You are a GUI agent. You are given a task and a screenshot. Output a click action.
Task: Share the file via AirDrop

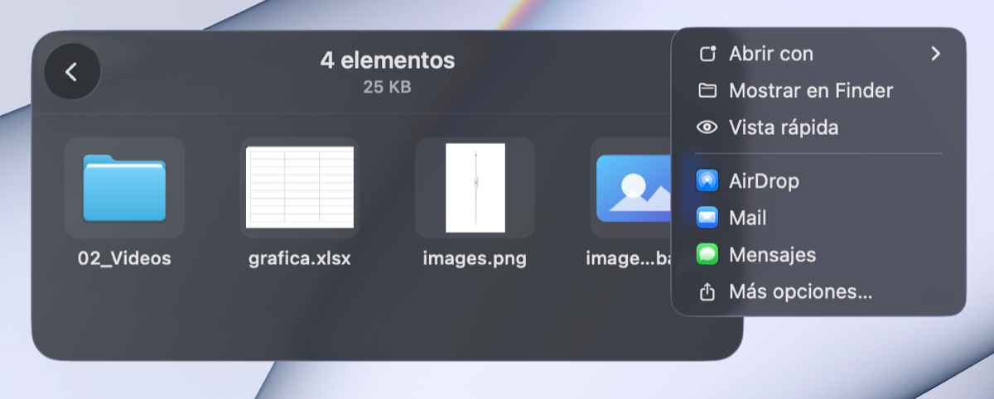pos(818,180)
